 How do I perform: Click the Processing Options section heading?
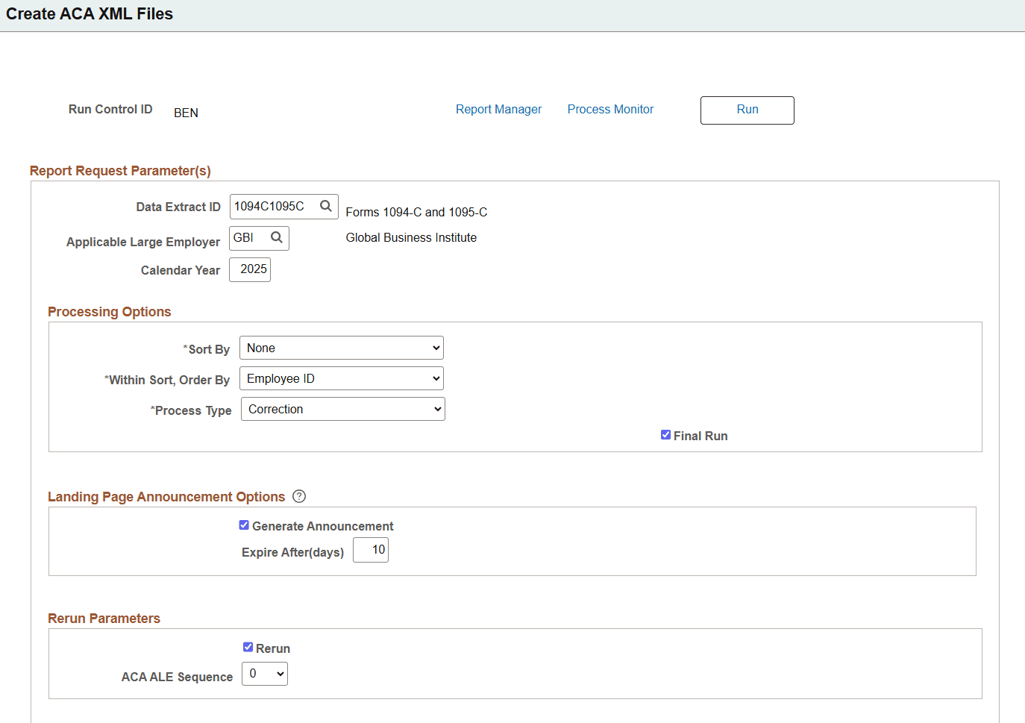tap(110, 312)
